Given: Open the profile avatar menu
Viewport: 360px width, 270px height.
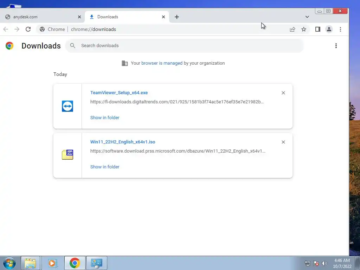Looking at the screenshot, I should pos(329,29).
